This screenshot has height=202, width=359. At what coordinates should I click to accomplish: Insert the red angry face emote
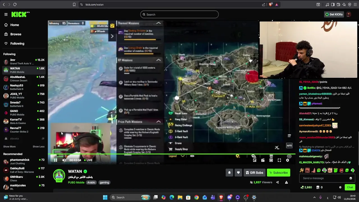tap(341, 170)
